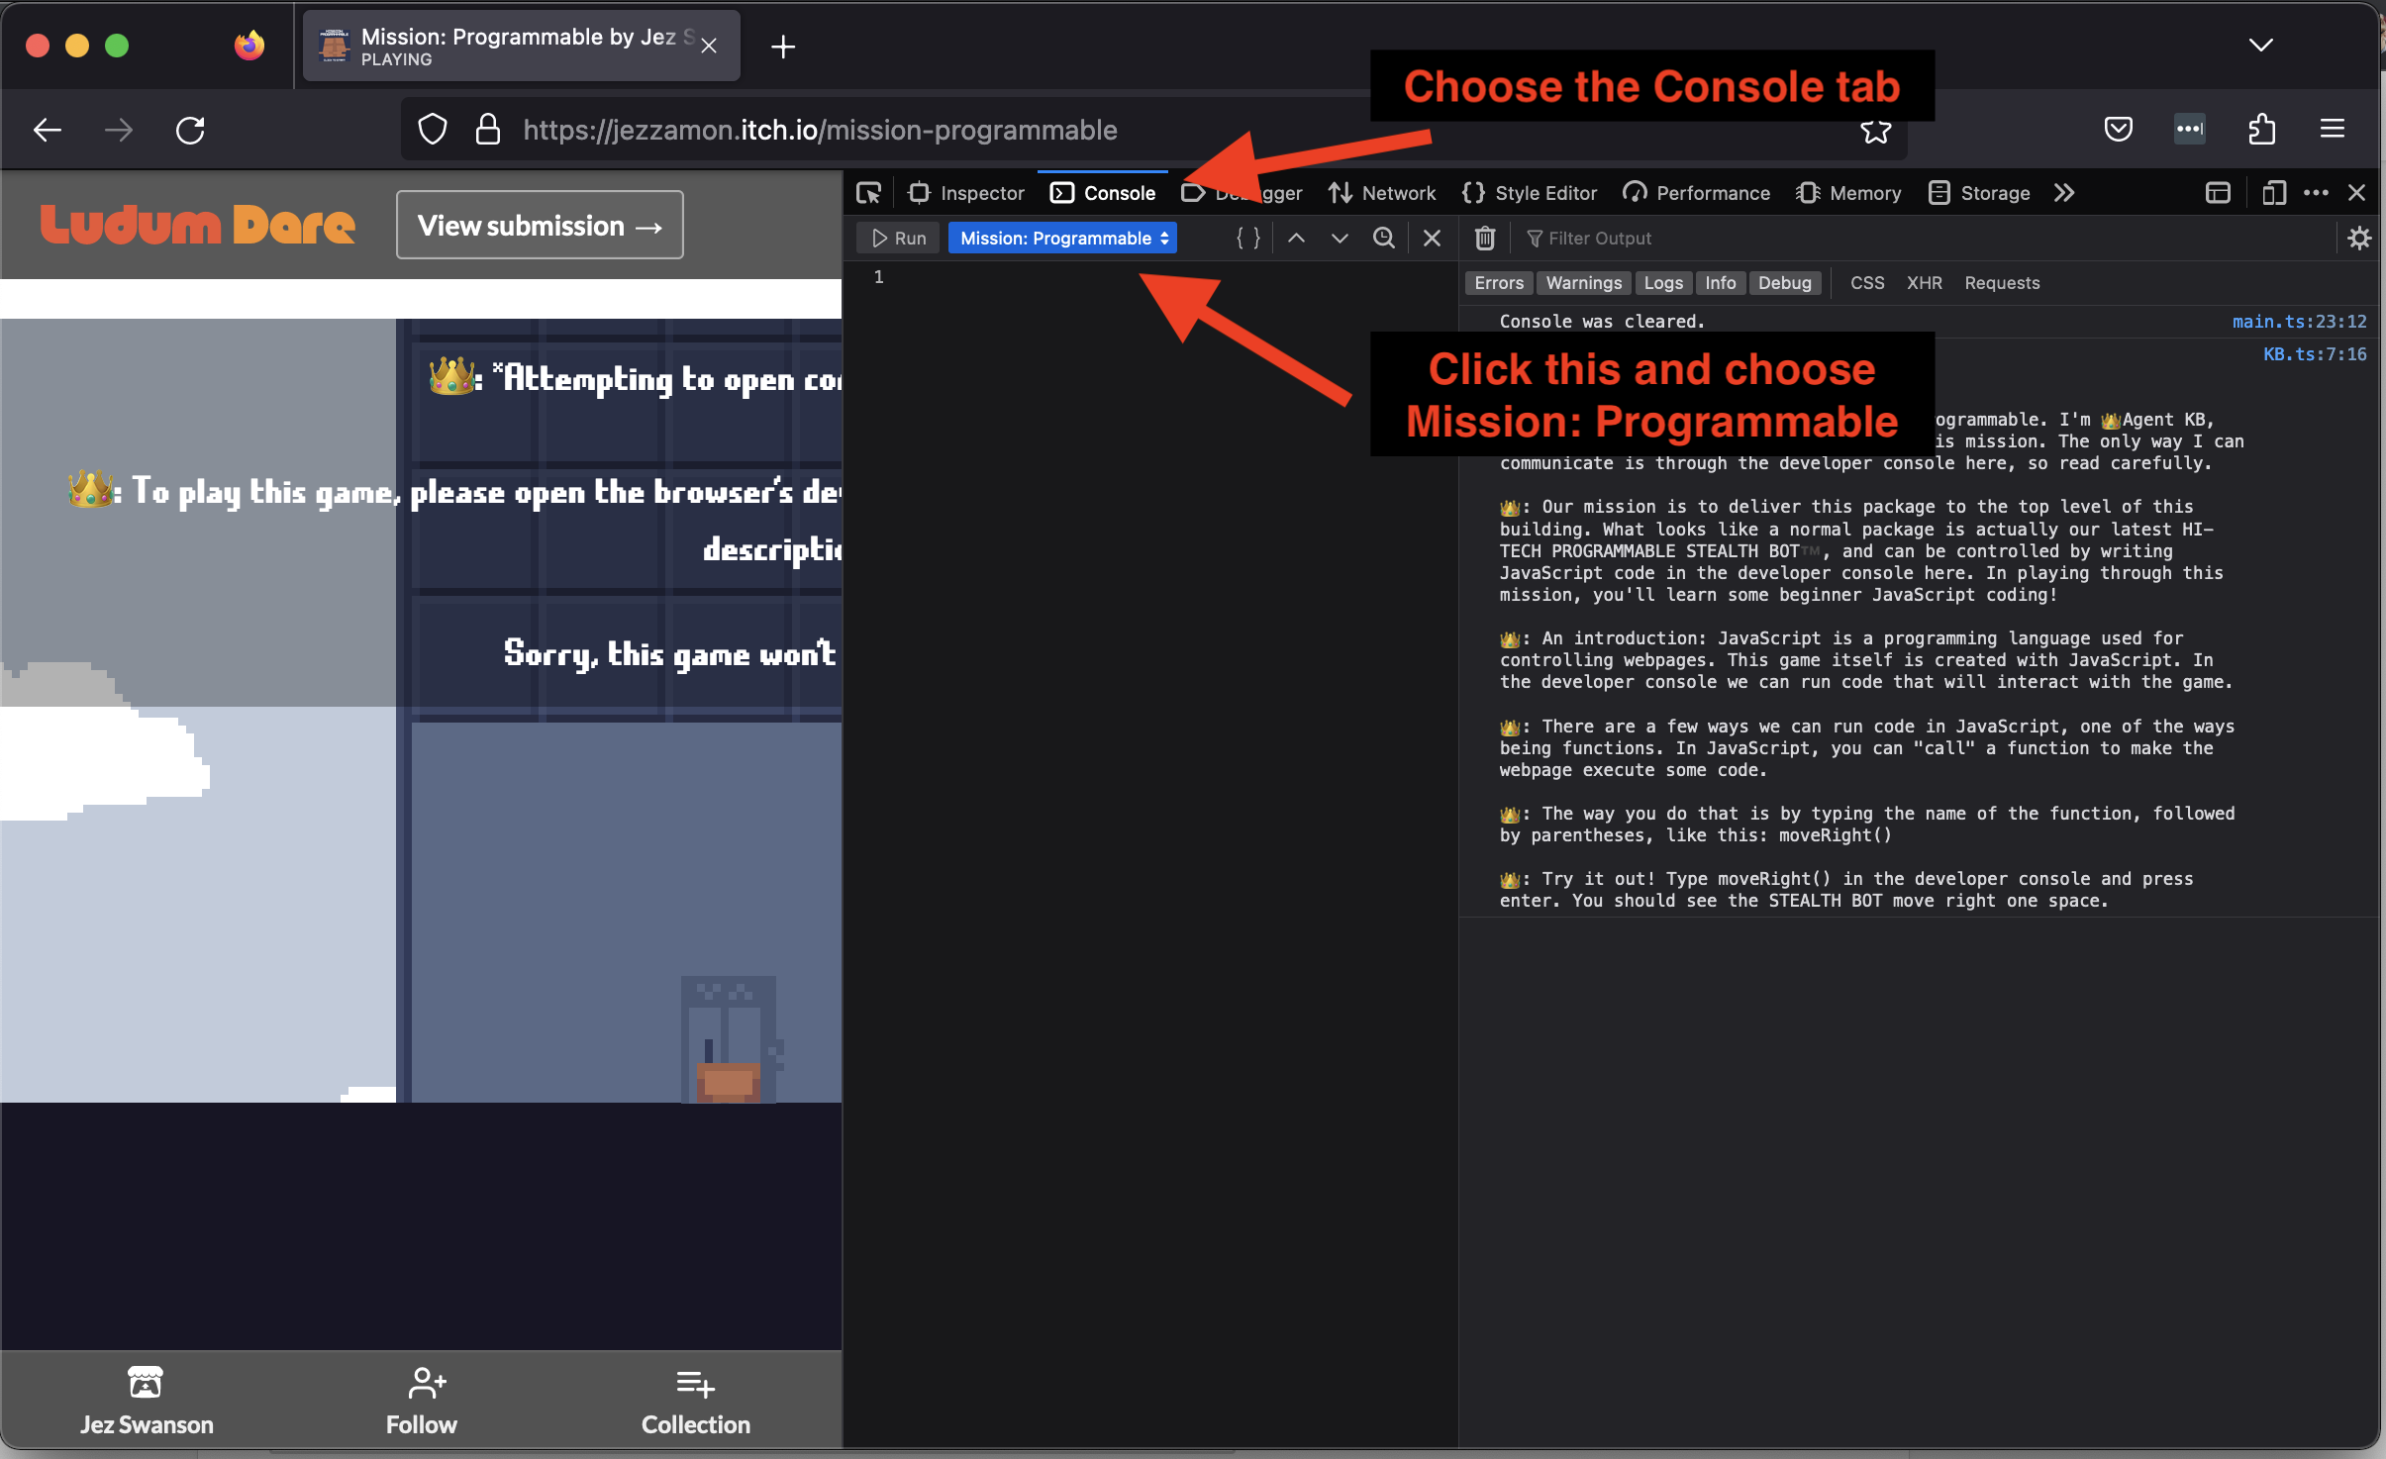
Task: Open DevTools more options ellipsis menu
Action: point(2316,193)
